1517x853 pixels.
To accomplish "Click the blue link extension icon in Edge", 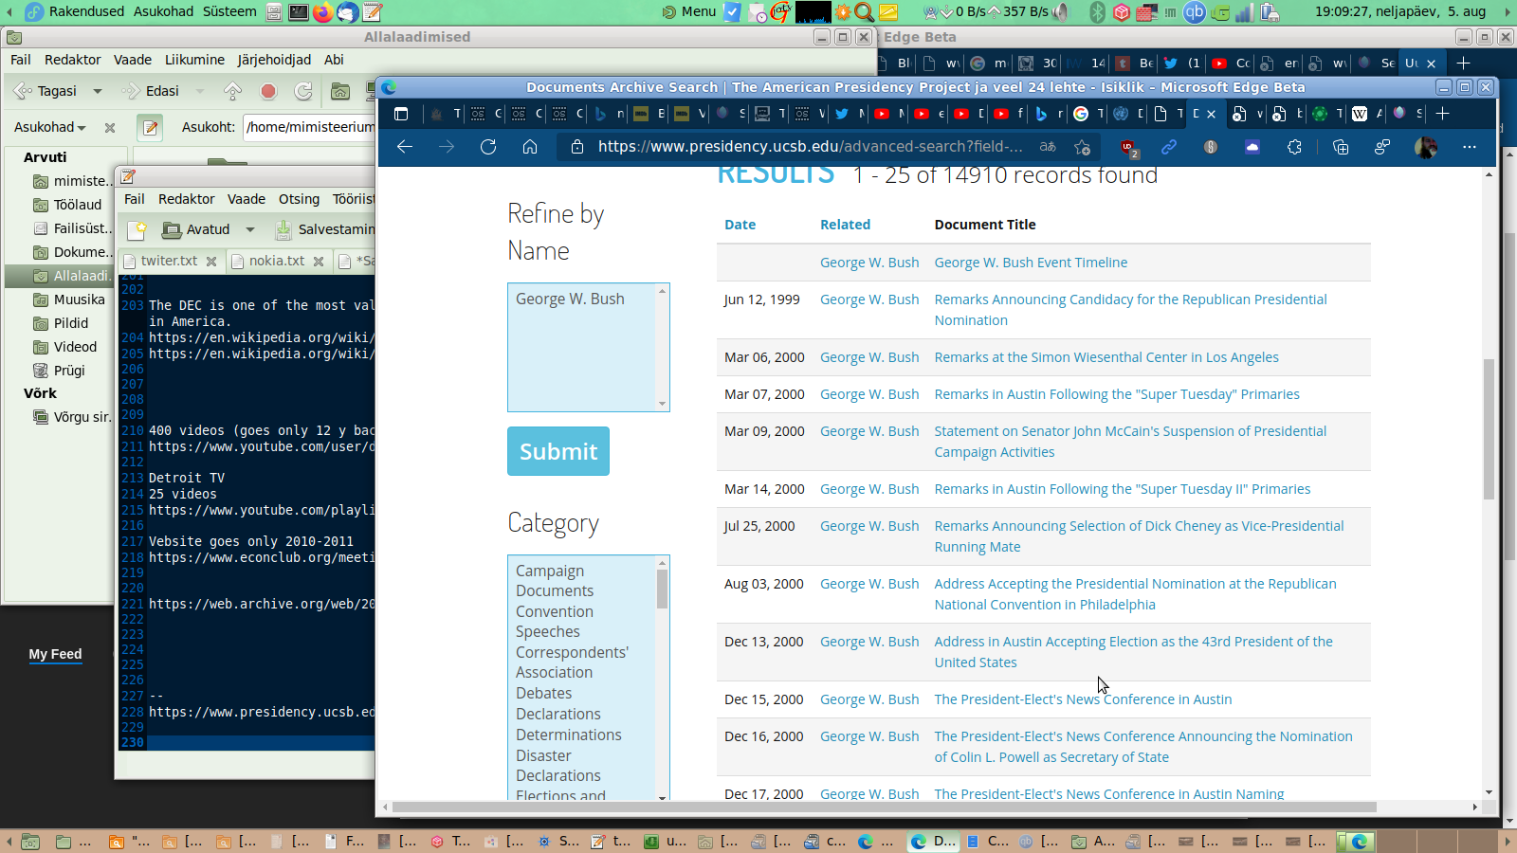I will 1169,147.
